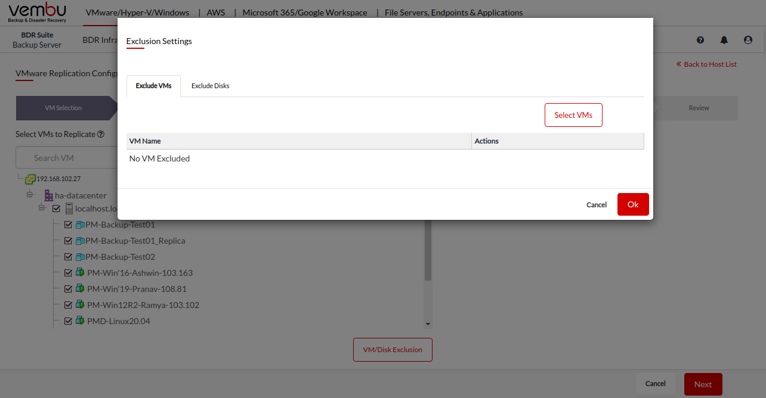Collapse the ha-datacenter tree node

click(30, 195)
